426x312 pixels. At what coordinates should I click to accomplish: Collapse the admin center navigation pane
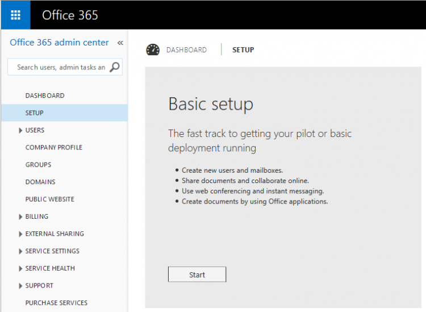tap(120, 43)
